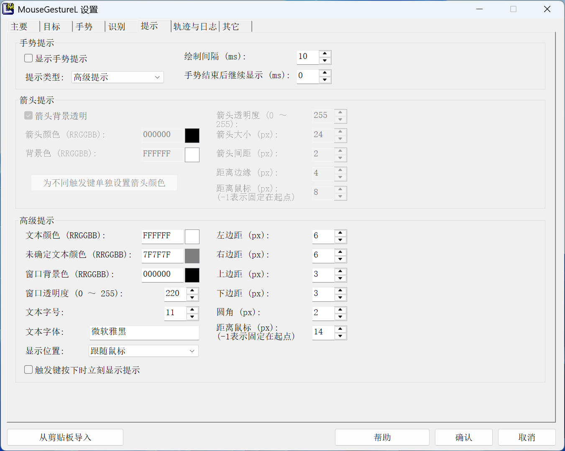Toggle the 箭头背景透明 checkbox

coord(28,115)
